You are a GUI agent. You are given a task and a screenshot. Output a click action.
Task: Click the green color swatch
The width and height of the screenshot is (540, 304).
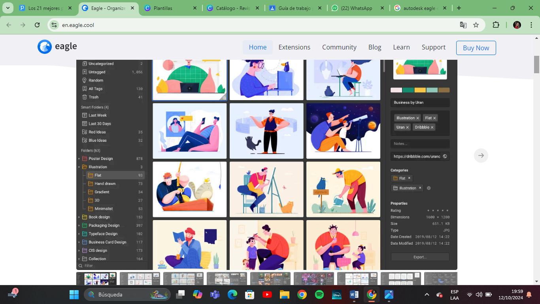coord(408,90)
